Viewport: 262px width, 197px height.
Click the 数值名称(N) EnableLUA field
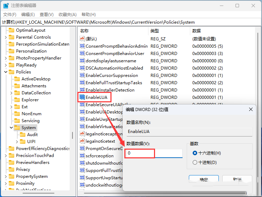[189, 132]
